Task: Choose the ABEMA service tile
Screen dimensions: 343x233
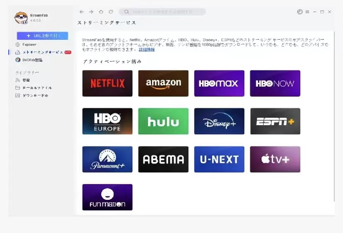Action: (x=163, y=159)
